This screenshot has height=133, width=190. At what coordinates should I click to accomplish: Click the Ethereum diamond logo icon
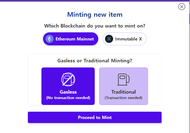[x=50, y=39]
